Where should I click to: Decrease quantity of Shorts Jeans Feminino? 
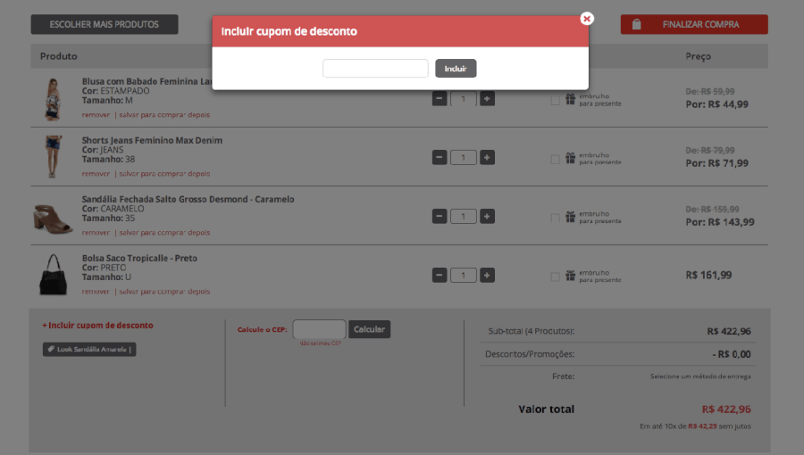440,158
